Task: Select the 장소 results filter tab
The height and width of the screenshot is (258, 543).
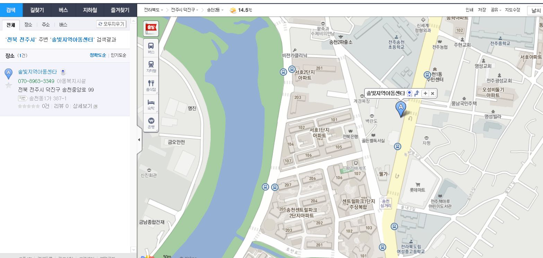Action: (28, 25)
